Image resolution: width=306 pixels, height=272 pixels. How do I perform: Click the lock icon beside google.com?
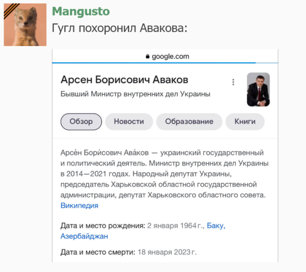pyautogui.click(x=147, y=57)
